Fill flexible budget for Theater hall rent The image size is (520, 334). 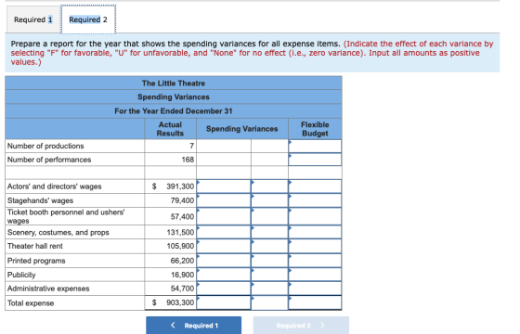315,246
